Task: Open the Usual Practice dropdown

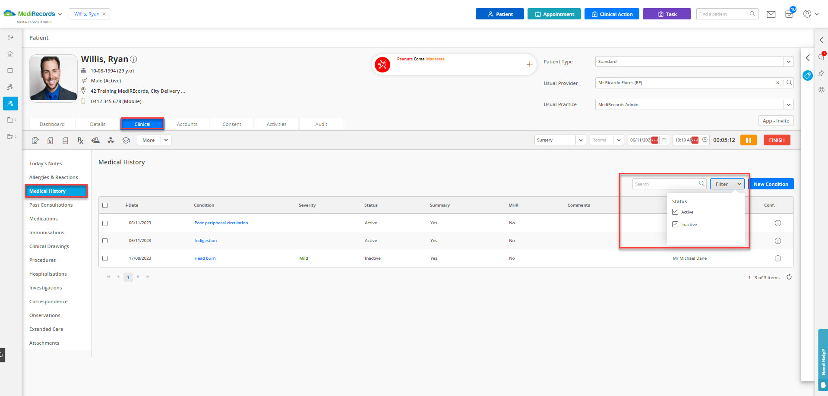Action: 788,104
